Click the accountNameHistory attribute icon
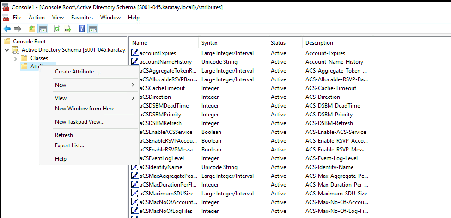 [x=134, y=61]
